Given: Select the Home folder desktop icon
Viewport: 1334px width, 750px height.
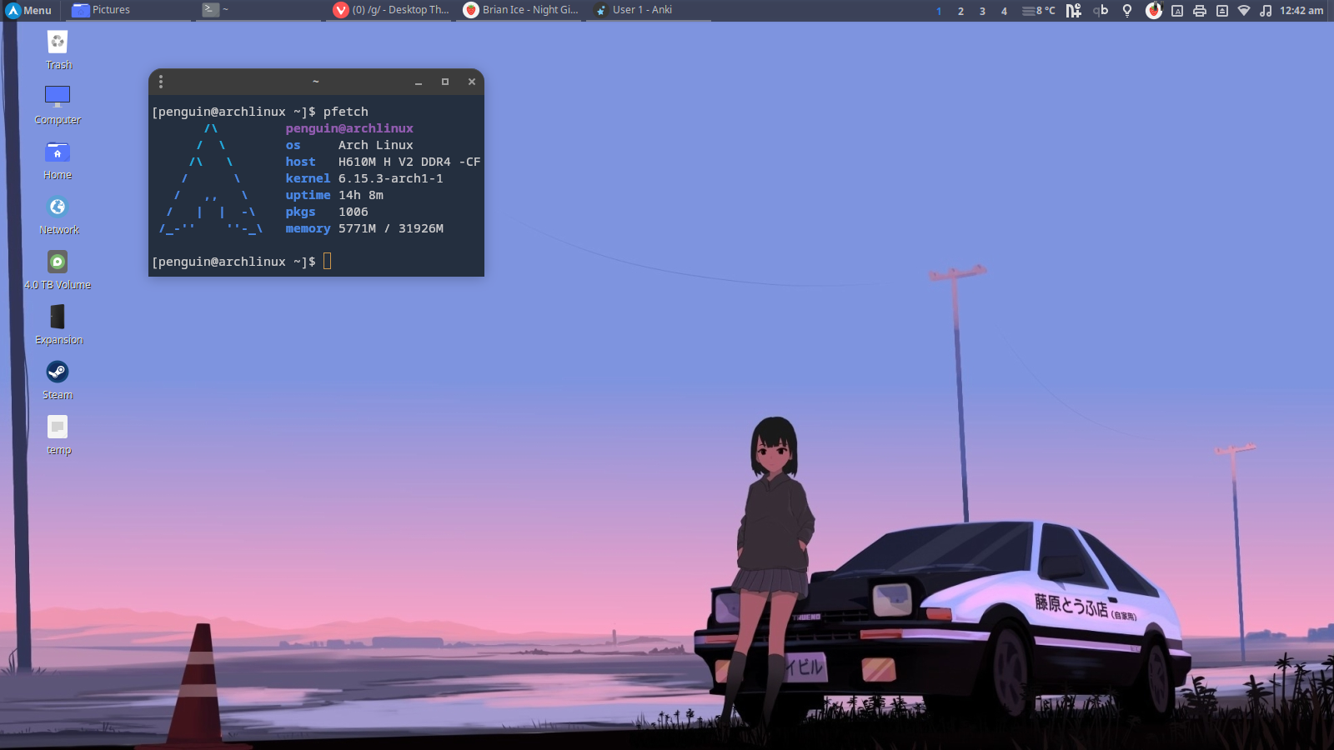Looking at the screenshot, I should (x=58, y=160).
